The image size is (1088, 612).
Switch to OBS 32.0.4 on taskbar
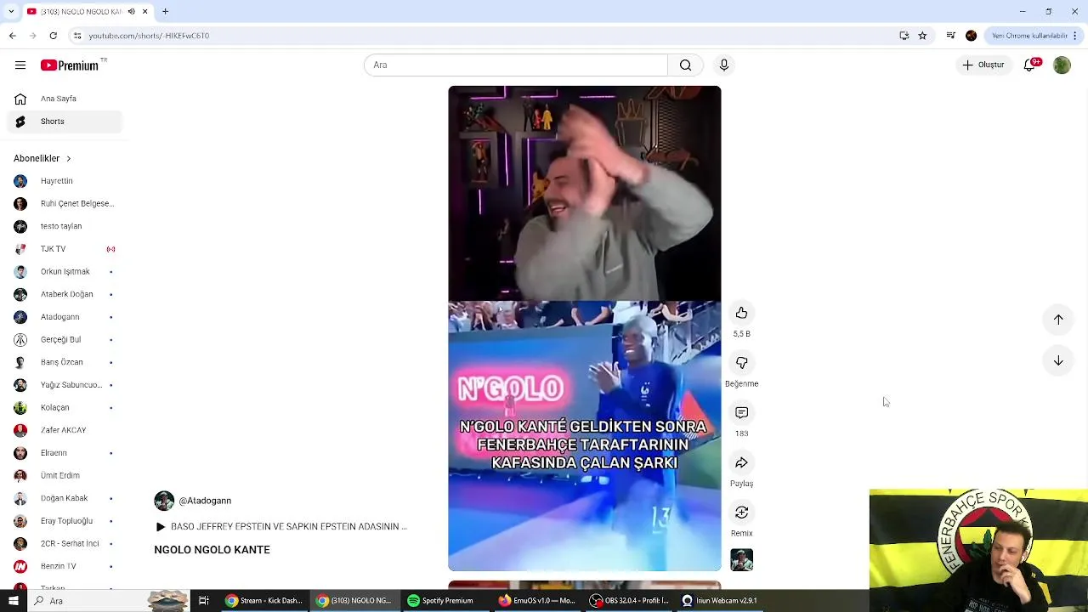[630, 601]
